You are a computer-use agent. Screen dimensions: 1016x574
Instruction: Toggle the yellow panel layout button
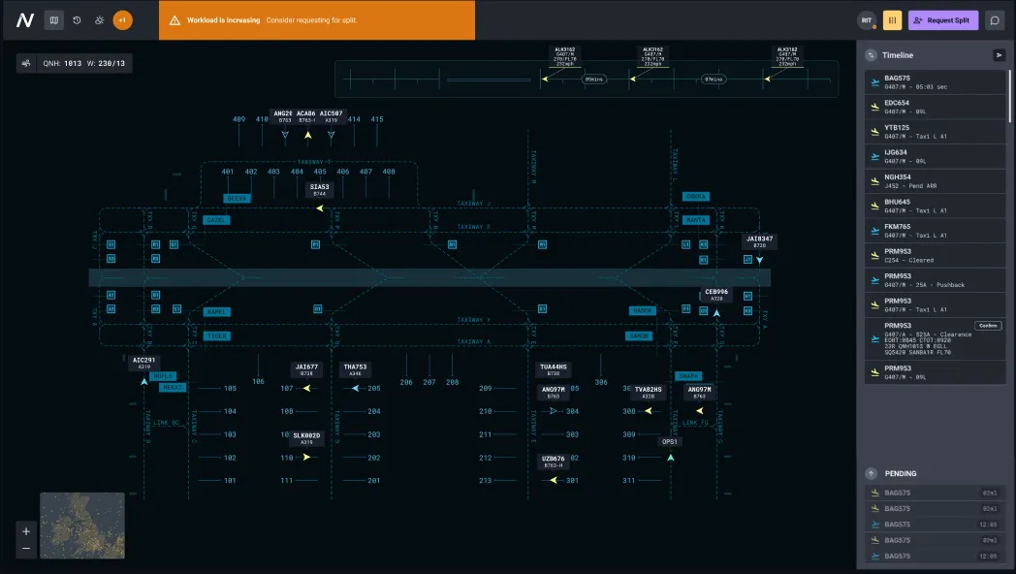(x=892, y=20)
